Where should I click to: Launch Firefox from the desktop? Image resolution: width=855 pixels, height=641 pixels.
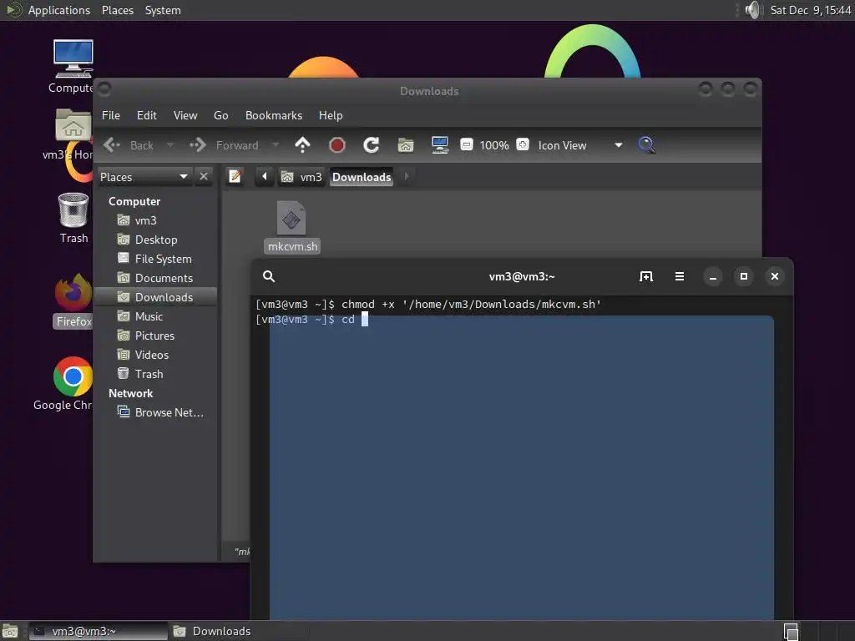73,300
